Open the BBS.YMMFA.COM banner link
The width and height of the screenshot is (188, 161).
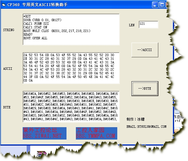96,133
